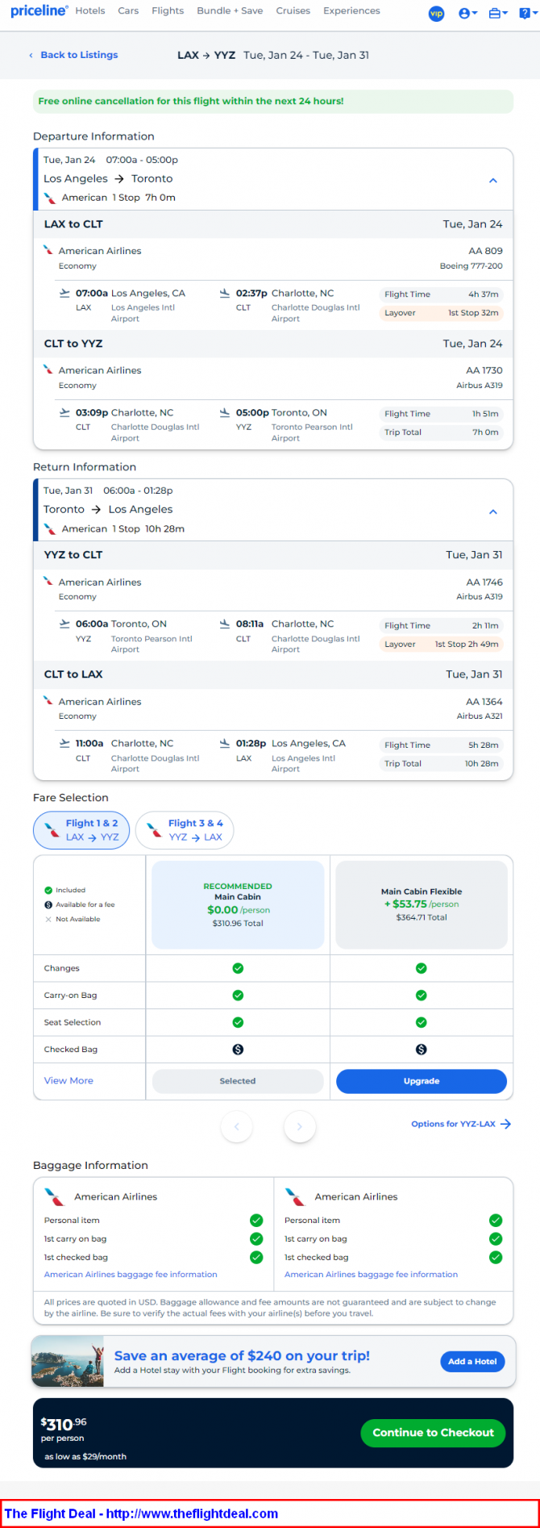This screenshot has width=540, height=1528.
Task: Open left American Airlines baggage fee information
Action: coord(131,1275)
